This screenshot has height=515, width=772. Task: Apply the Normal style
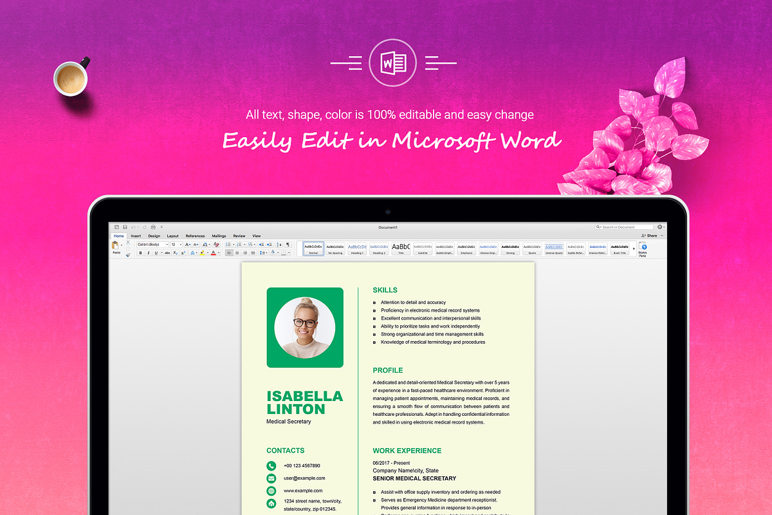coord(313,249)
